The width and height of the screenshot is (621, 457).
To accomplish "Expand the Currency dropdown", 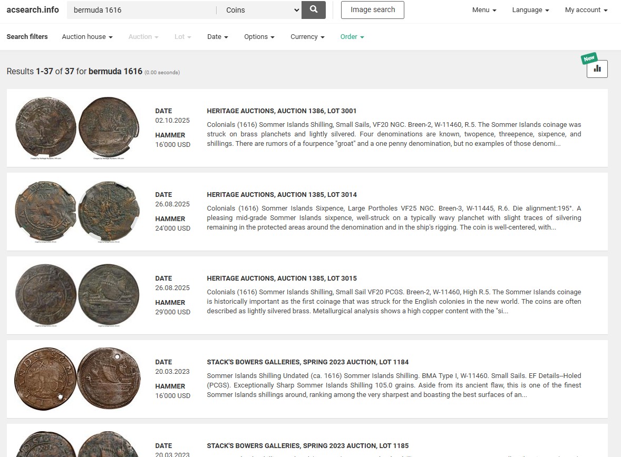I will pos(307,37).
